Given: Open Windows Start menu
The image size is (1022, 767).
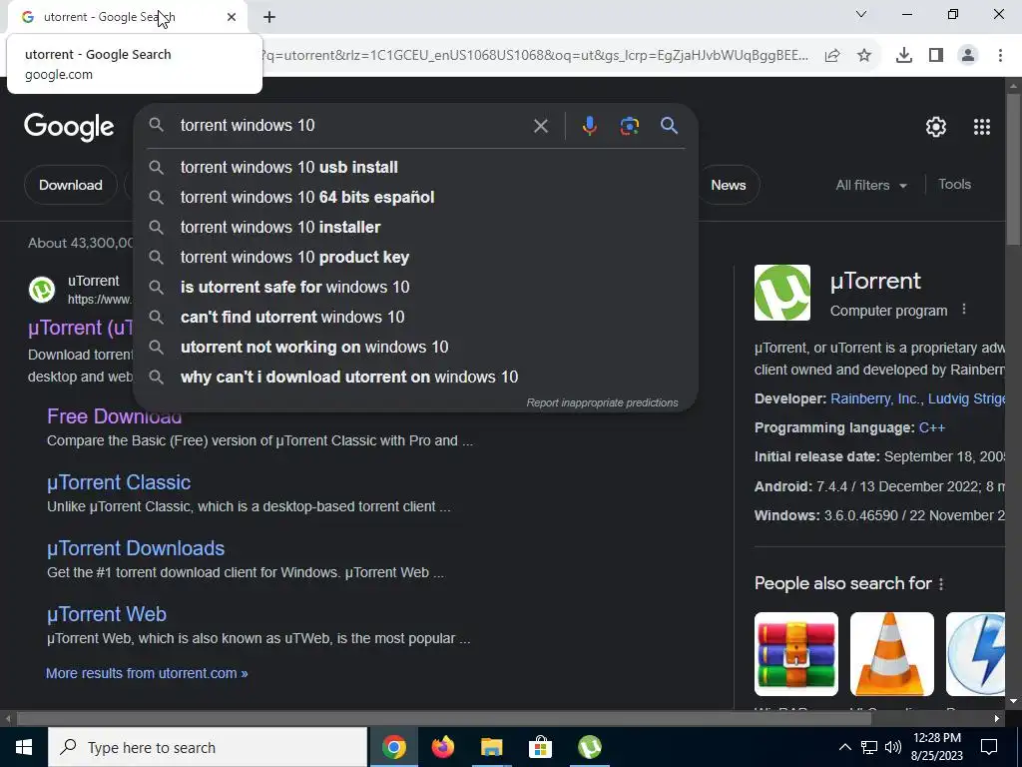Looking at the screenshot, I should 24,747.
